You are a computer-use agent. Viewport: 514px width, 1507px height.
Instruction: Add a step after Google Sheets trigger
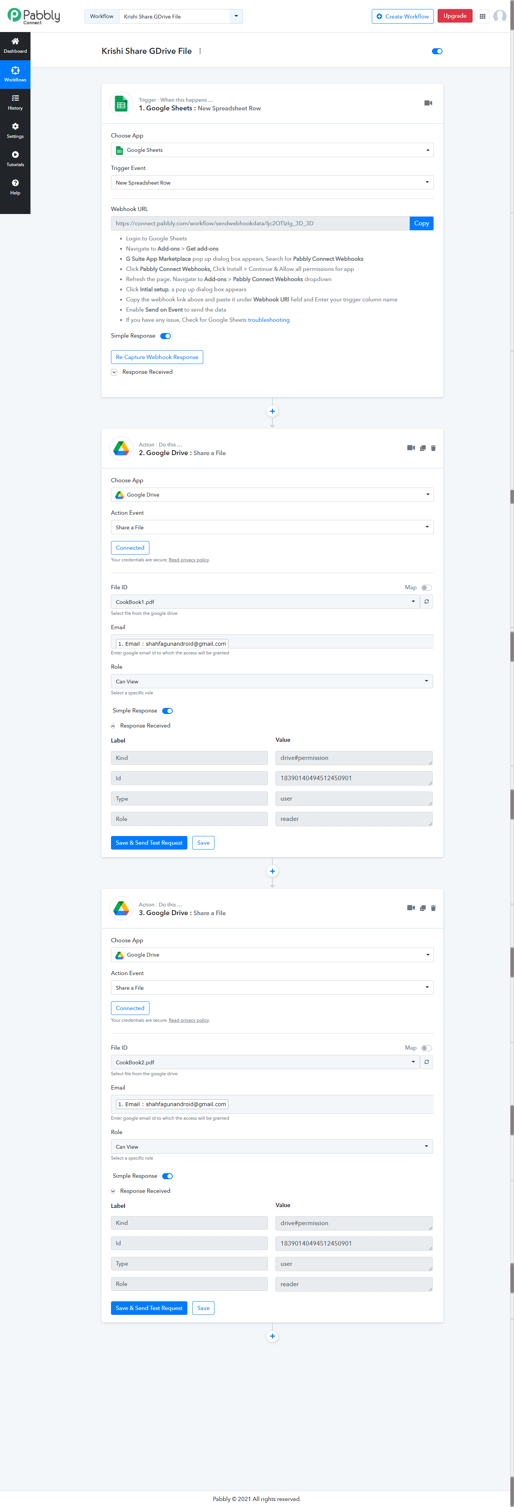click(272, 411)
